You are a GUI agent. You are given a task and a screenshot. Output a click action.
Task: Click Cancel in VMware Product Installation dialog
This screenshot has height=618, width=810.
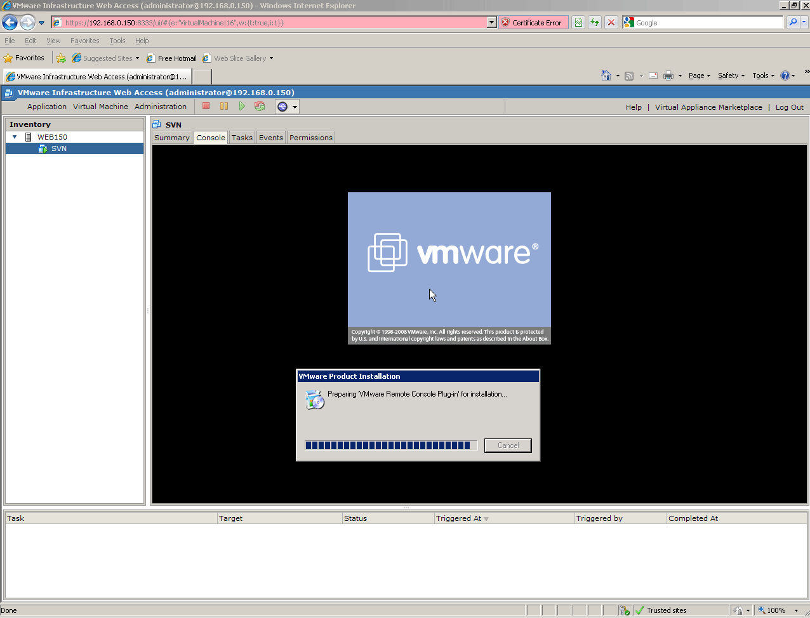click(x=508, y=445)
